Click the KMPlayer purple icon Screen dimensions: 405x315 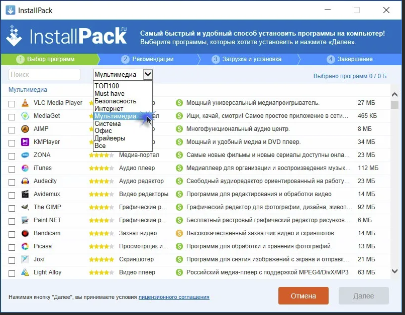coord(25,142)
